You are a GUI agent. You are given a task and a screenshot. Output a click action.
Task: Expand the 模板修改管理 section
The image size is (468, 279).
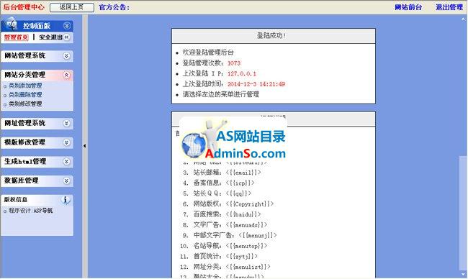[37, 142]
